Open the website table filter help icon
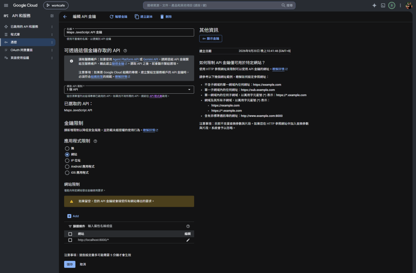 tap(188, 226)
